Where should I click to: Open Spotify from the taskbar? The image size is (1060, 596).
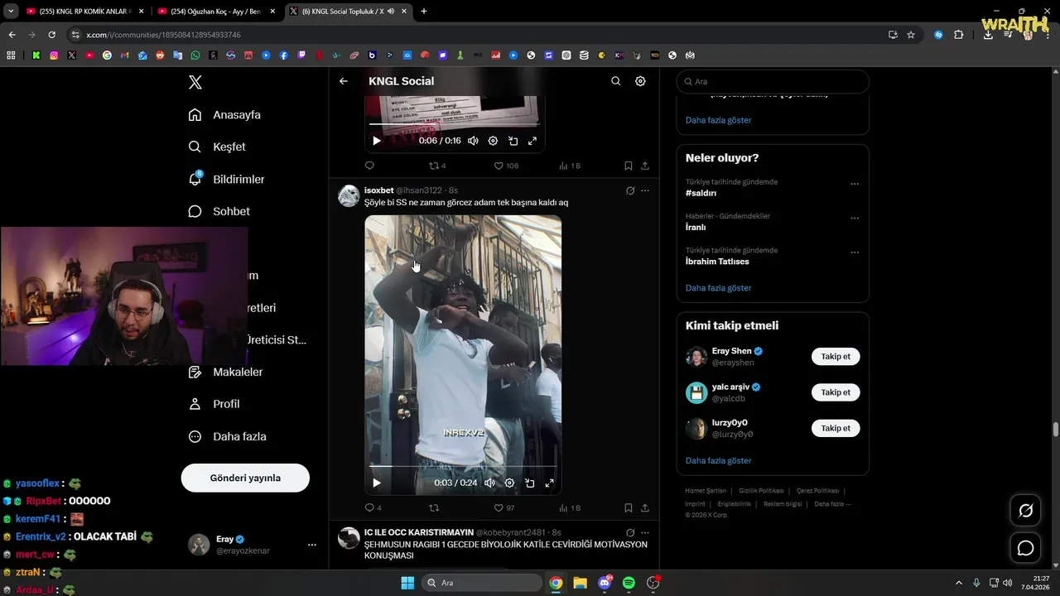pos(629,583)
